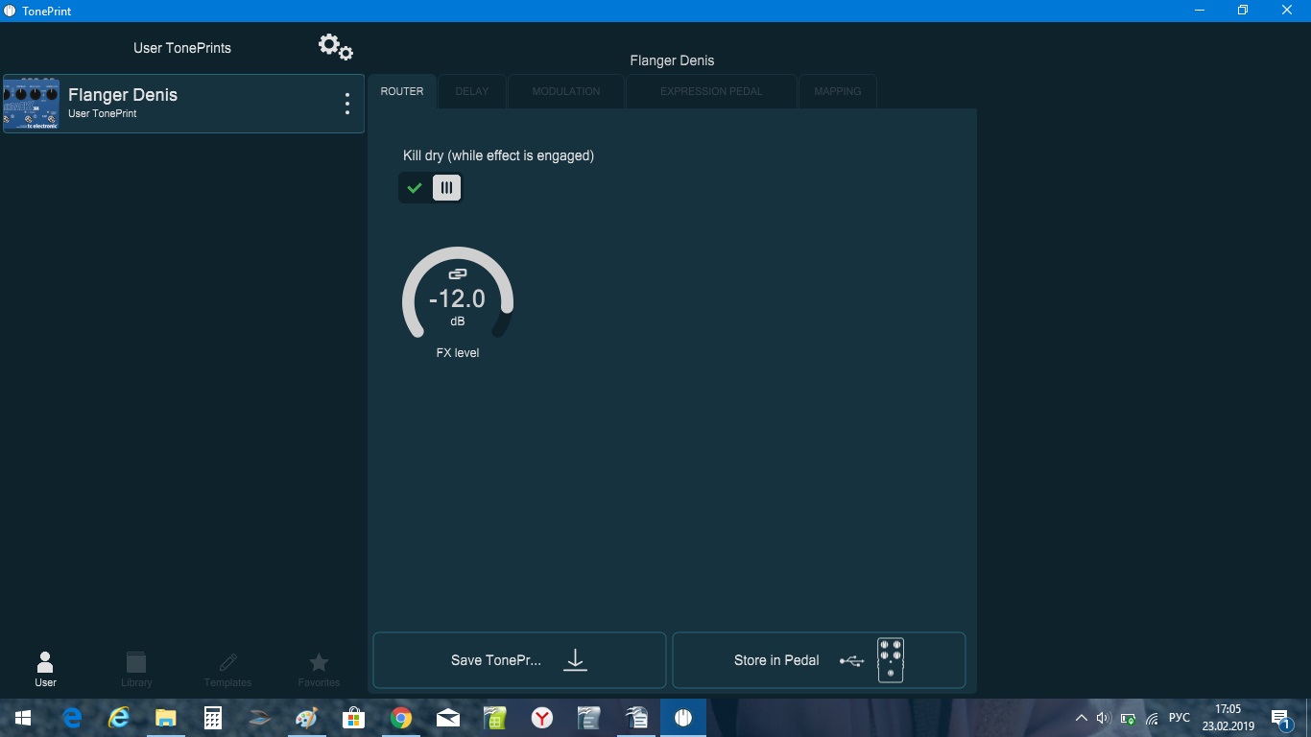Select the User section in the bottom navigation
The height and width of the screenshot is (737, 1311).
45,670
